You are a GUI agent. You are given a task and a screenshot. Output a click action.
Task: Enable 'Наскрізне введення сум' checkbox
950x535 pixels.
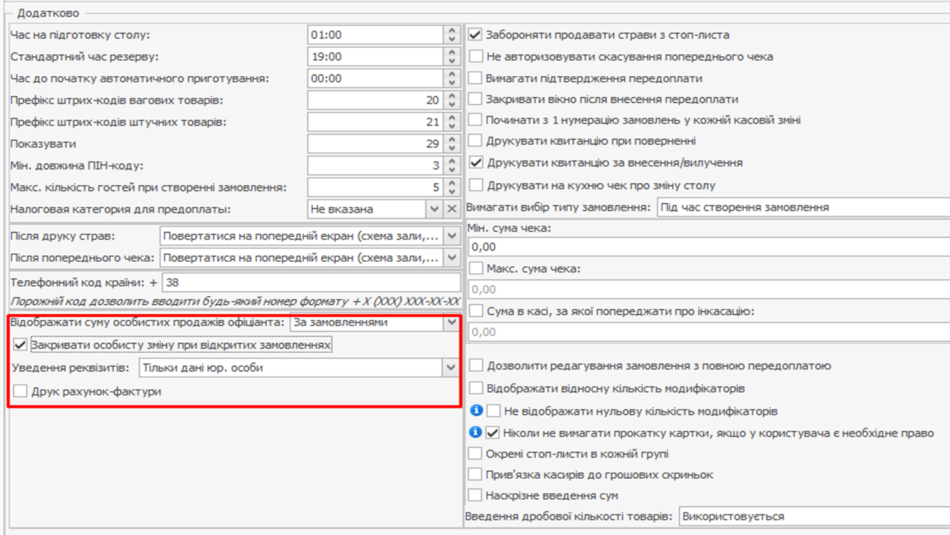tap(476, 495)
